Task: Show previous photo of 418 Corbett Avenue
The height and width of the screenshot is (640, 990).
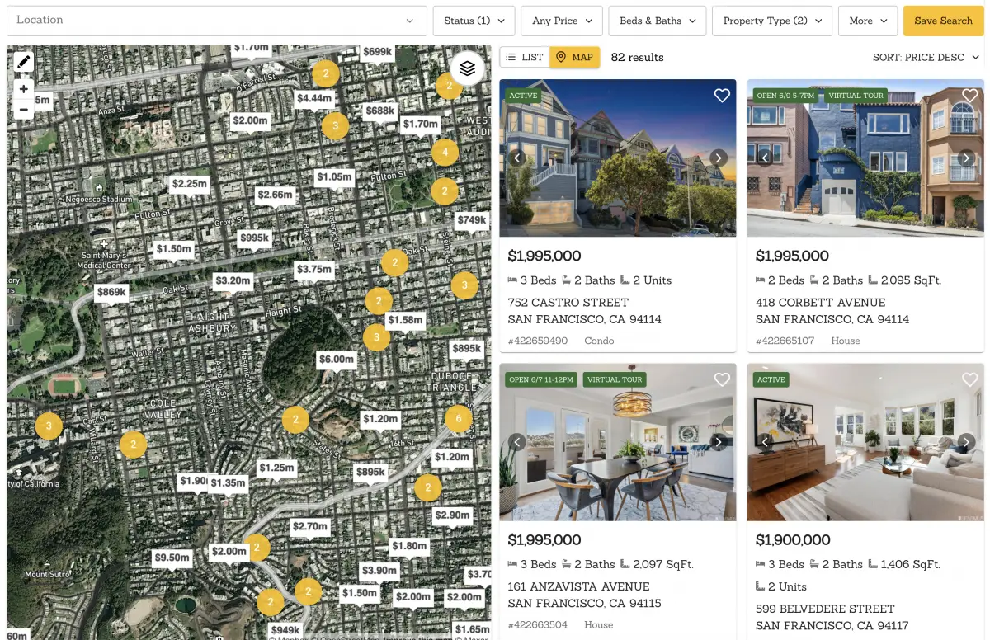Action: click(x=765, y=158)
